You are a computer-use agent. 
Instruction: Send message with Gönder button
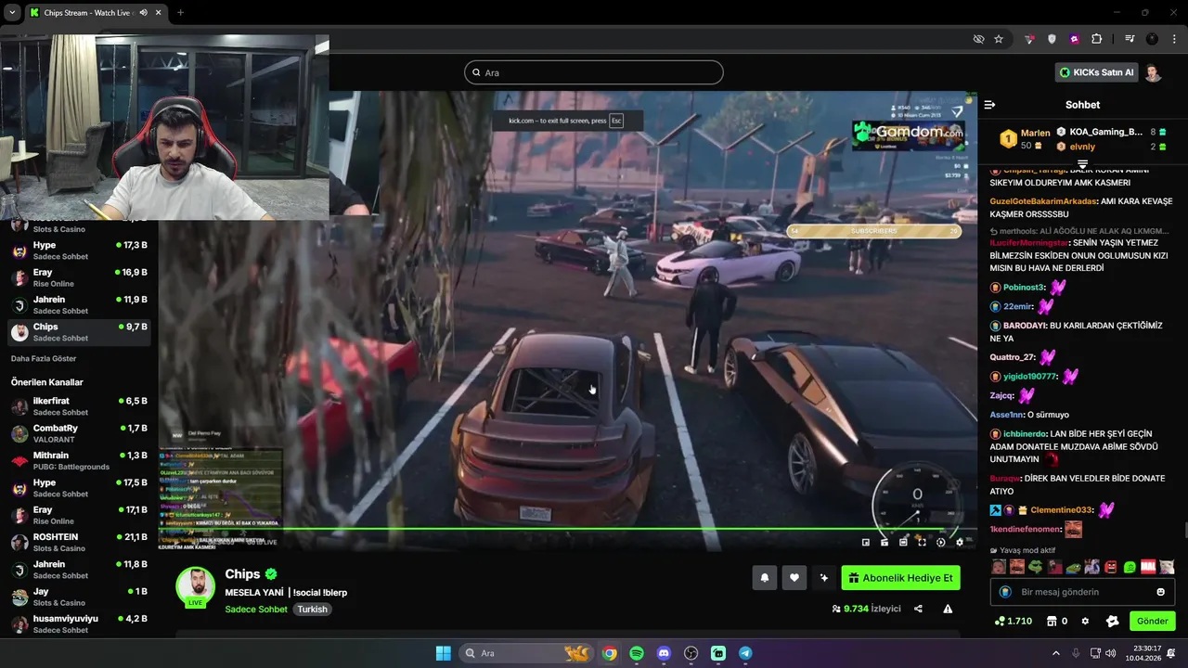point(1152,621)
